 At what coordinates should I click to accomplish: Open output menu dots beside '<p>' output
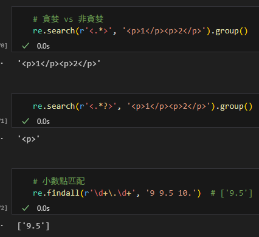coord(2,139)
